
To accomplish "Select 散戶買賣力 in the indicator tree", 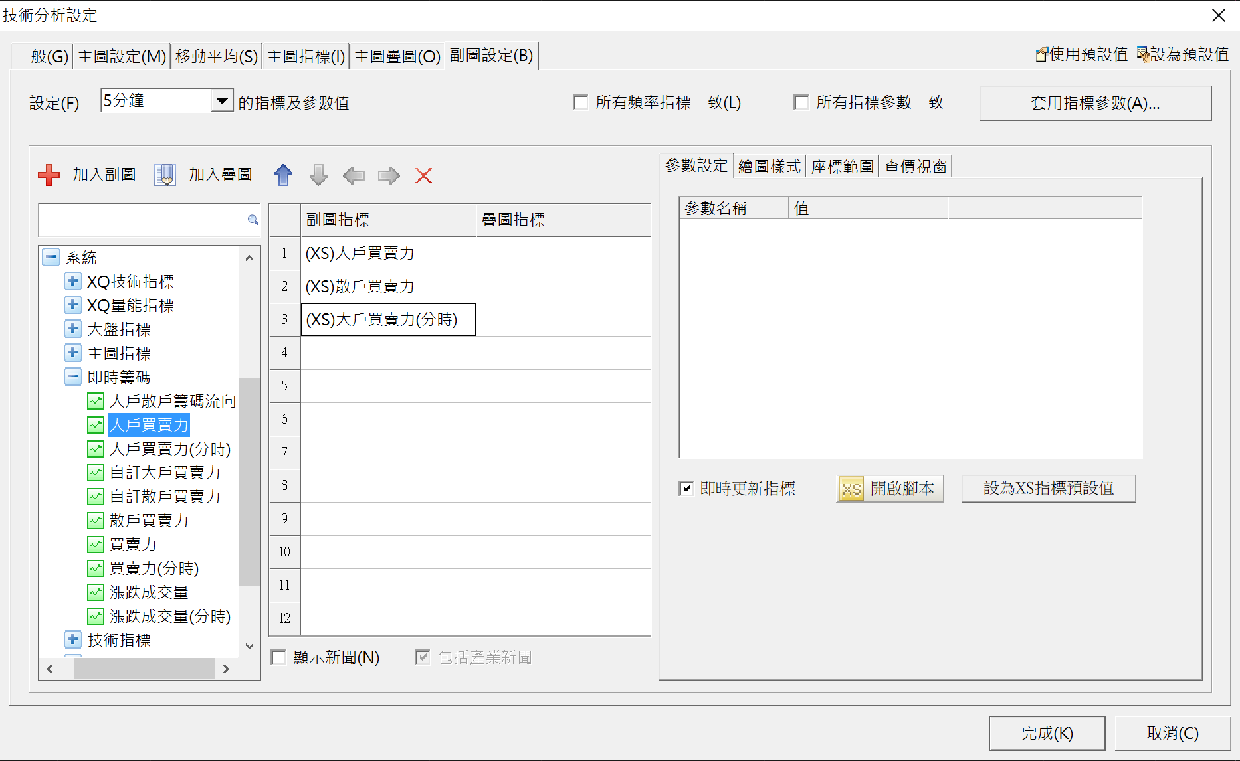I will click(x=149, y=521).
